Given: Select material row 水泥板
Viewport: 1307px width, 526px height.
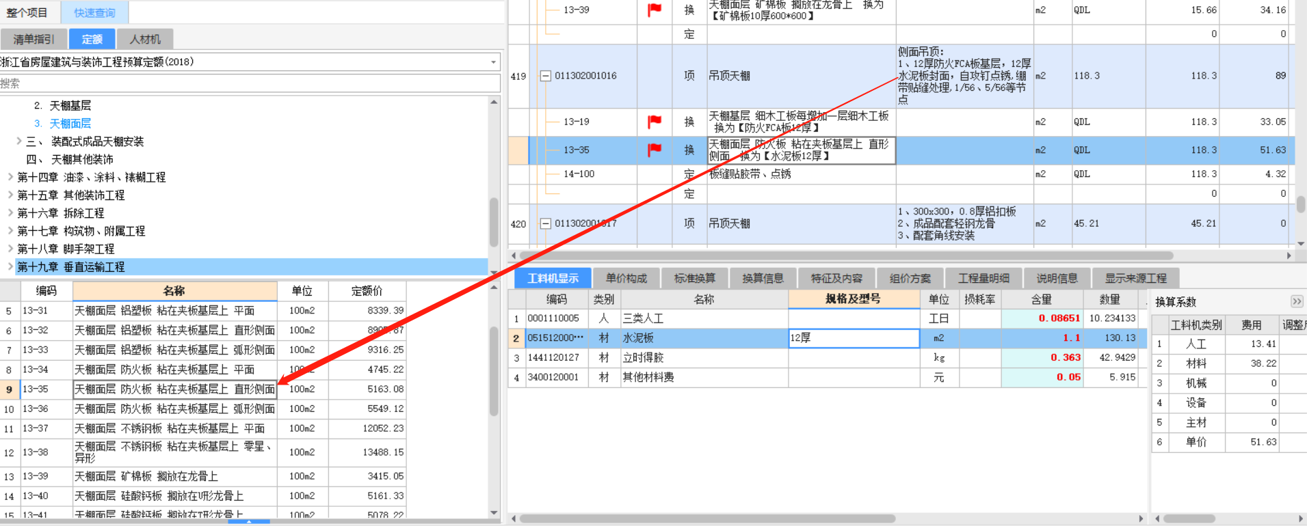Looking at the screenshot, I should (x=828, y=337).
